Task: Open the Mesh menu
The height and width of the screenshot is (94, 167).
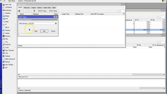Action: 7,22
